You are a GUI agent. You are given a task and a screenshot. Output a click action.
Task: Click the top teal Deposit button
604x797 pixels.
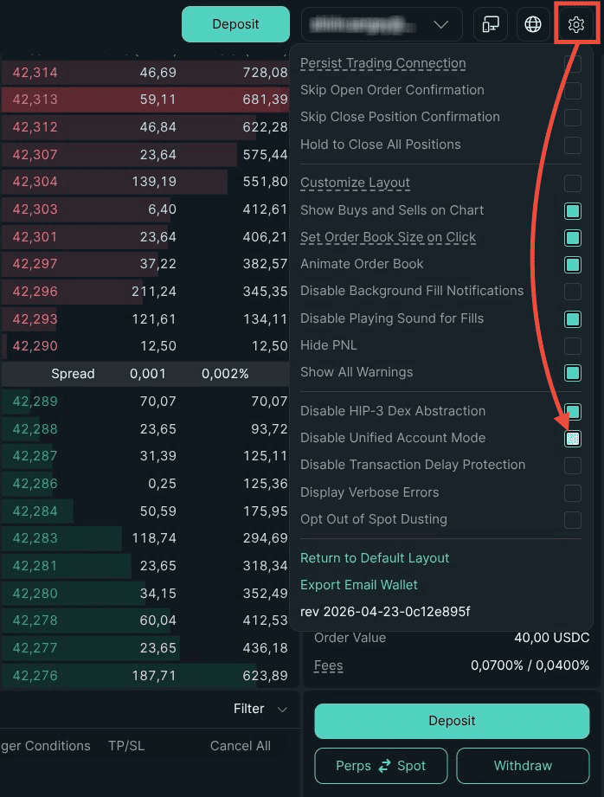pos(235,24)
